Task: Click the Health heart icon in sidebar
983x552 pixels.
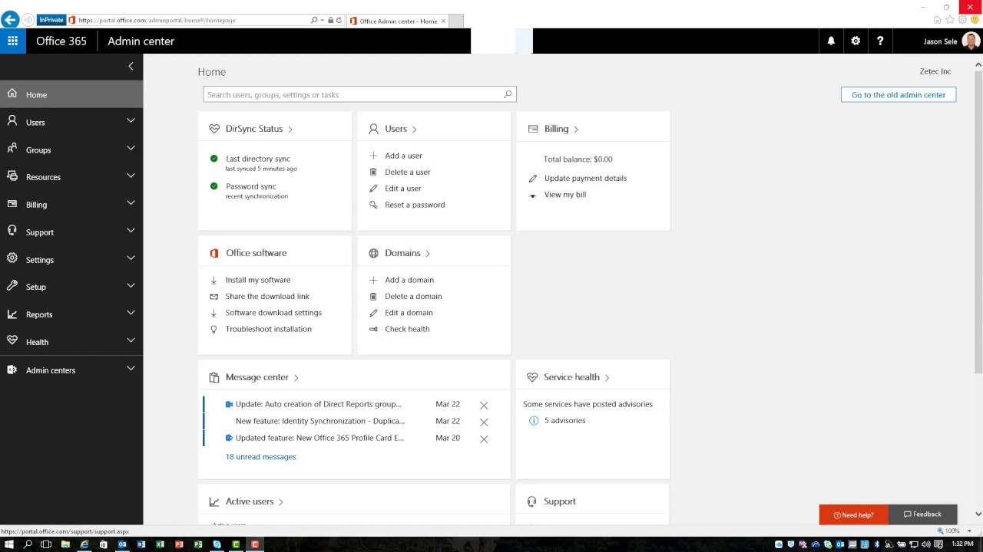Action: 12,341
